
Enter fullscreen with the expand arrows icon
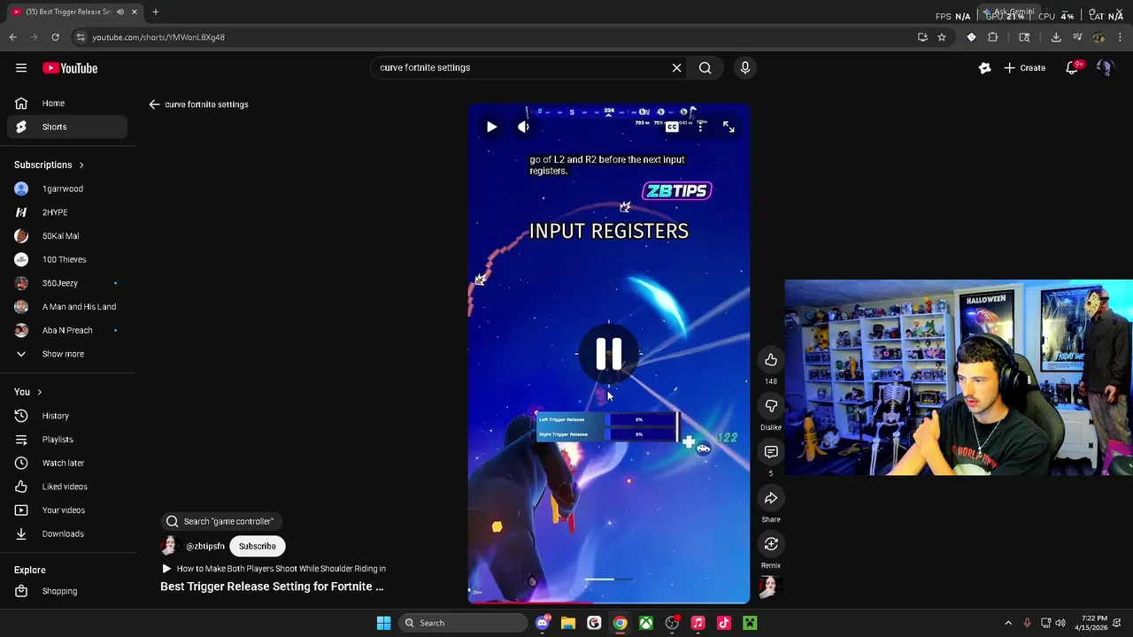tap(728, 127)
